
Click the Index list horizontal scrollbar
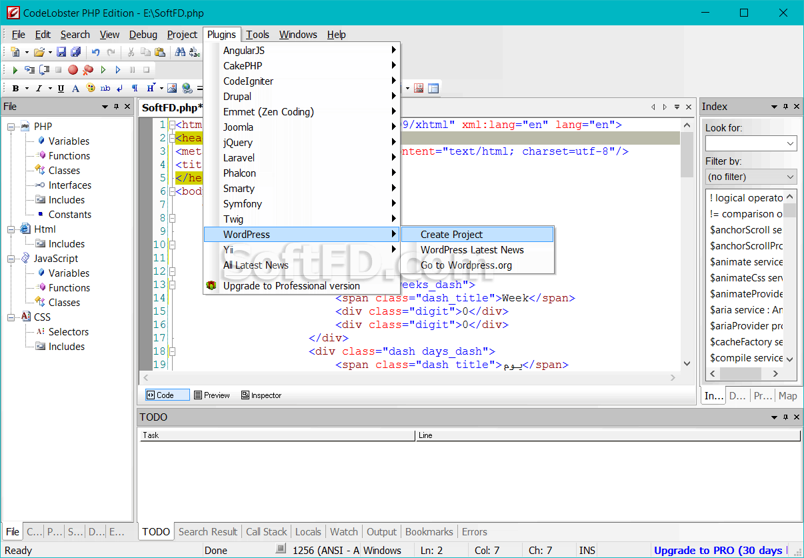pos(745,374)
